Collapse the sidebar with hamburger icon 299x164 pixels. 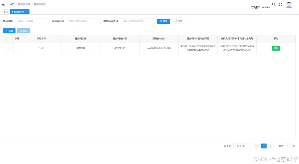4,4
